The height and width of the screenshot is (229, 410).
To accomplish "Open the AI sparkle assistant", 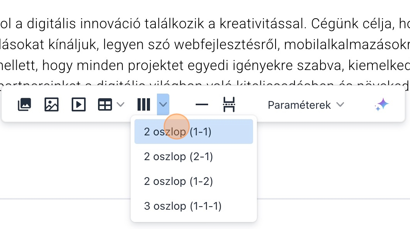I will 382,104.
